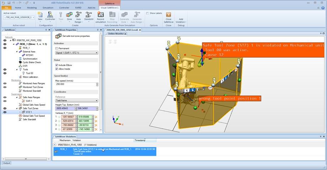Toggle visibility eye for STZ 1

tap(5, 112)
